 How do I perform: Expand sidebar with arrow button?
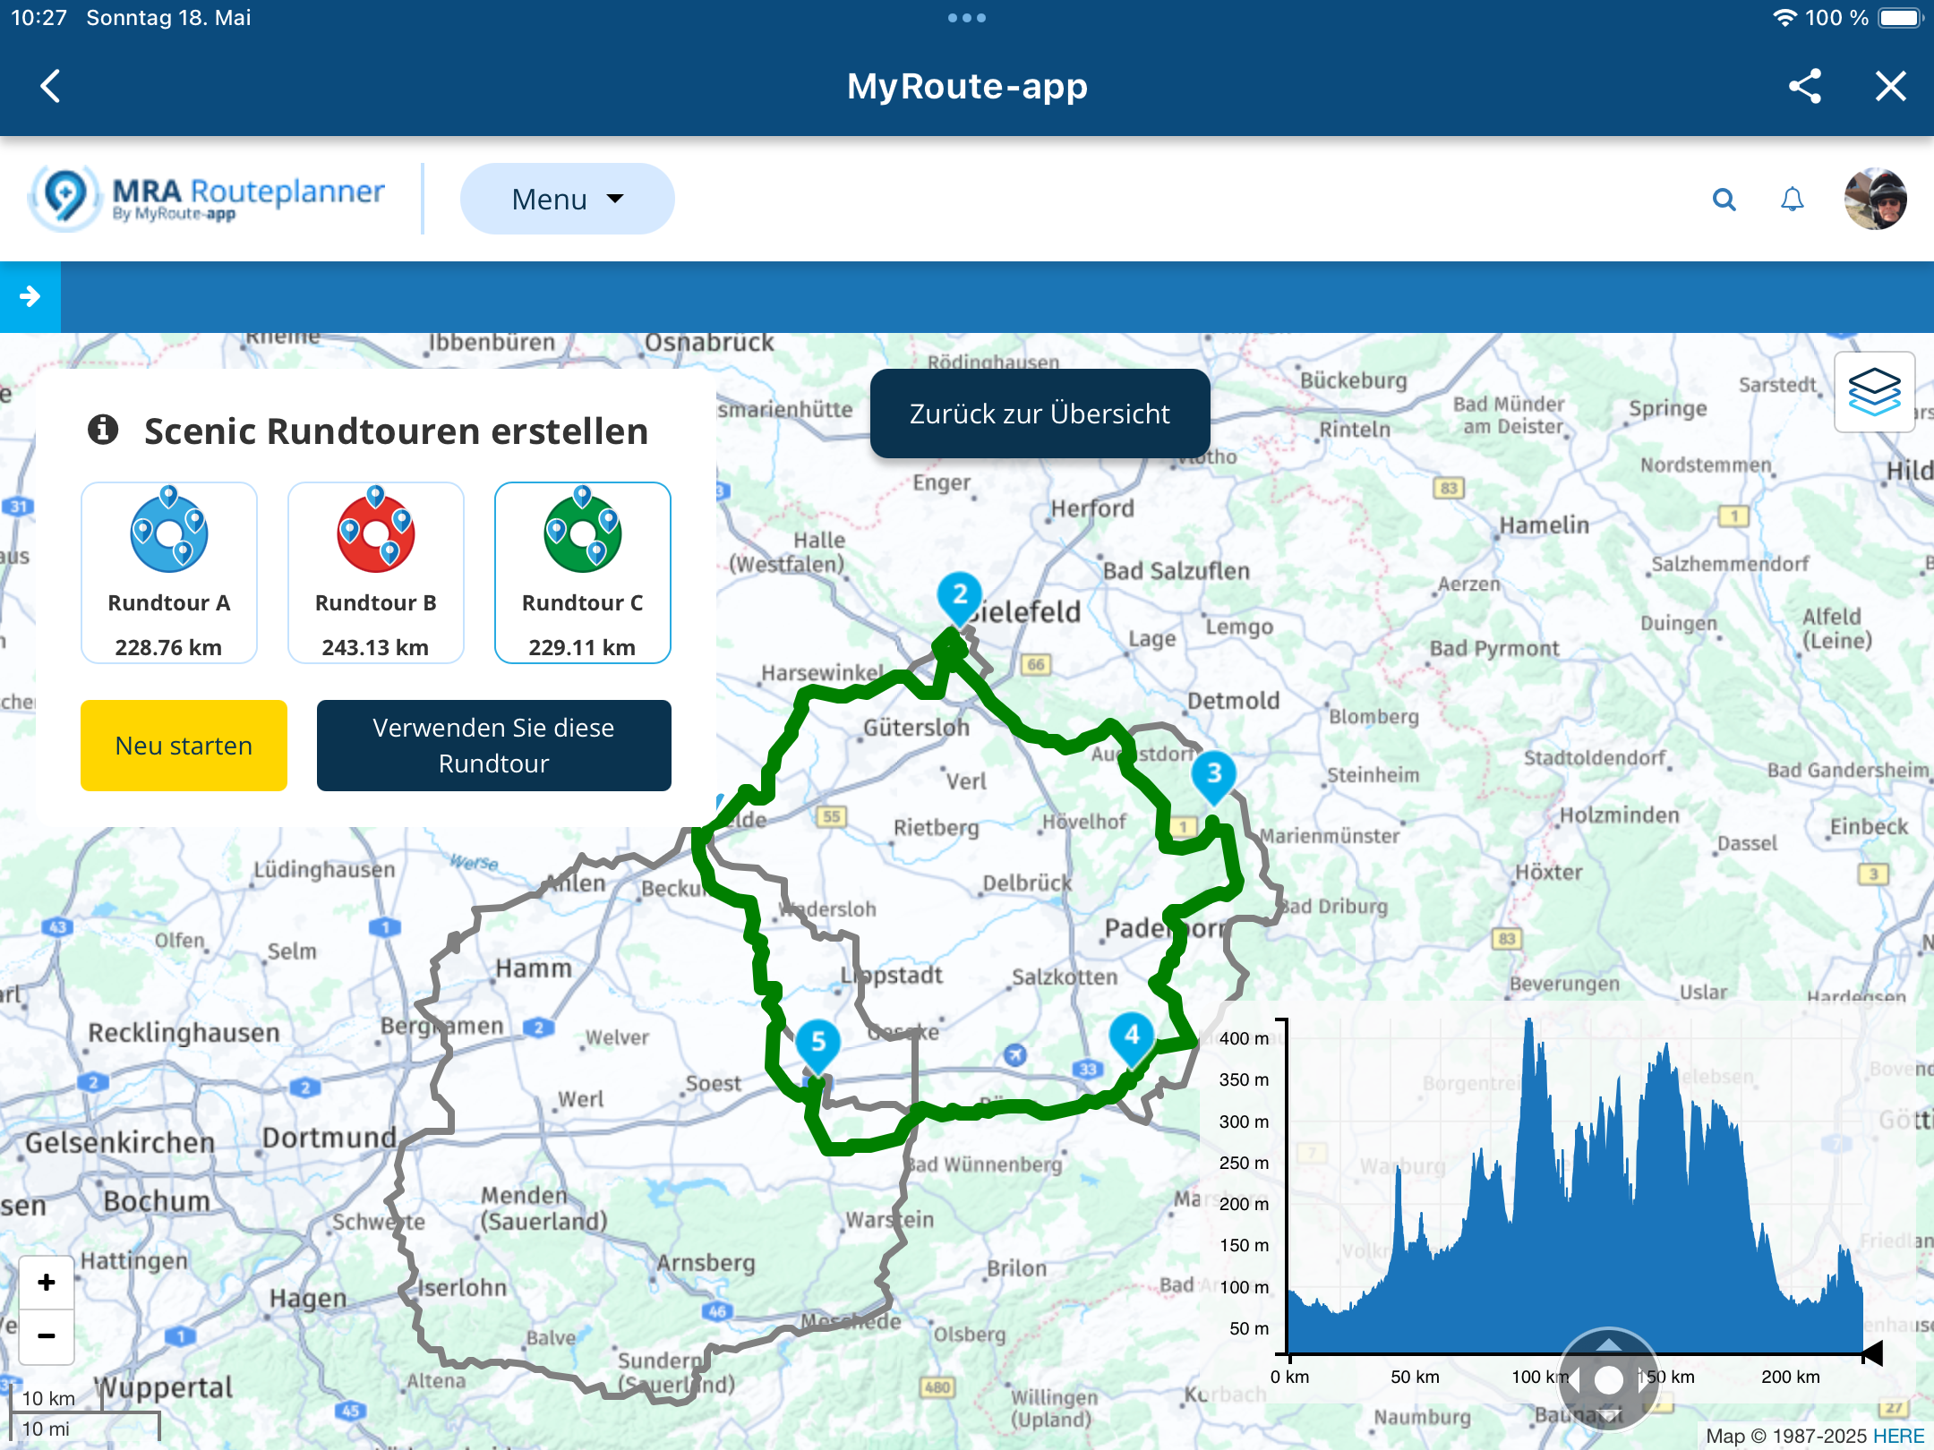coord(30,296)
